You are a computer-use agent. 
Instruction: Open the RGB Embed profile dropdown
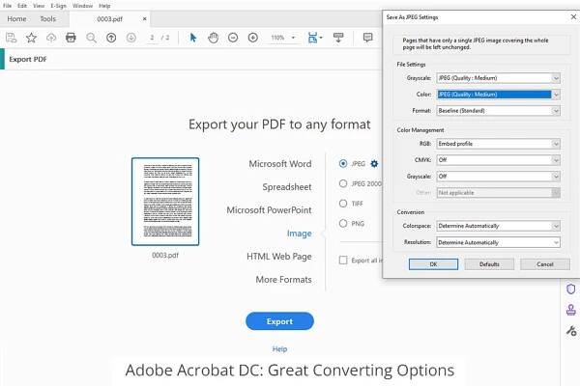pos(498,144)
